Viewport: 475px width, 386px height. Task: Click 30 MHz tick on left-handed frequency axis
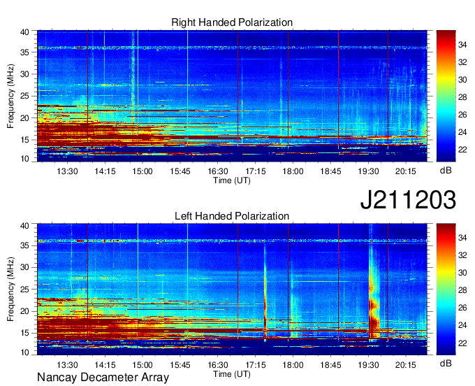point(24,267)
